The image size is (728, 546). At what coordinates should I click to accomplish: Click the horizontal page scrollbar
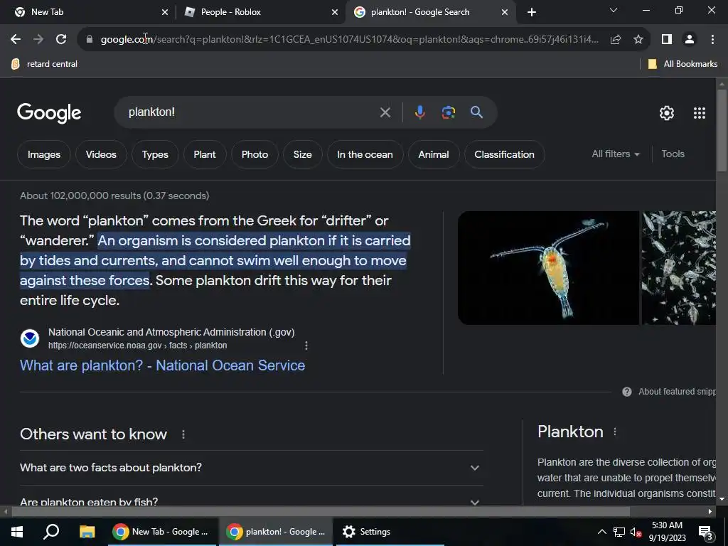pos(321,512)
